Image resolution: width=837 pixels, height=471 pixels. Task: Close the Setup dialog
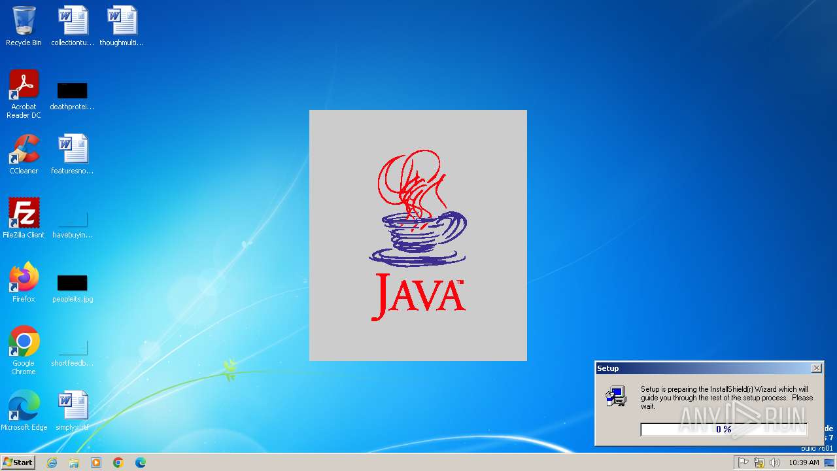pyautogui.click(x=816, y=368)
